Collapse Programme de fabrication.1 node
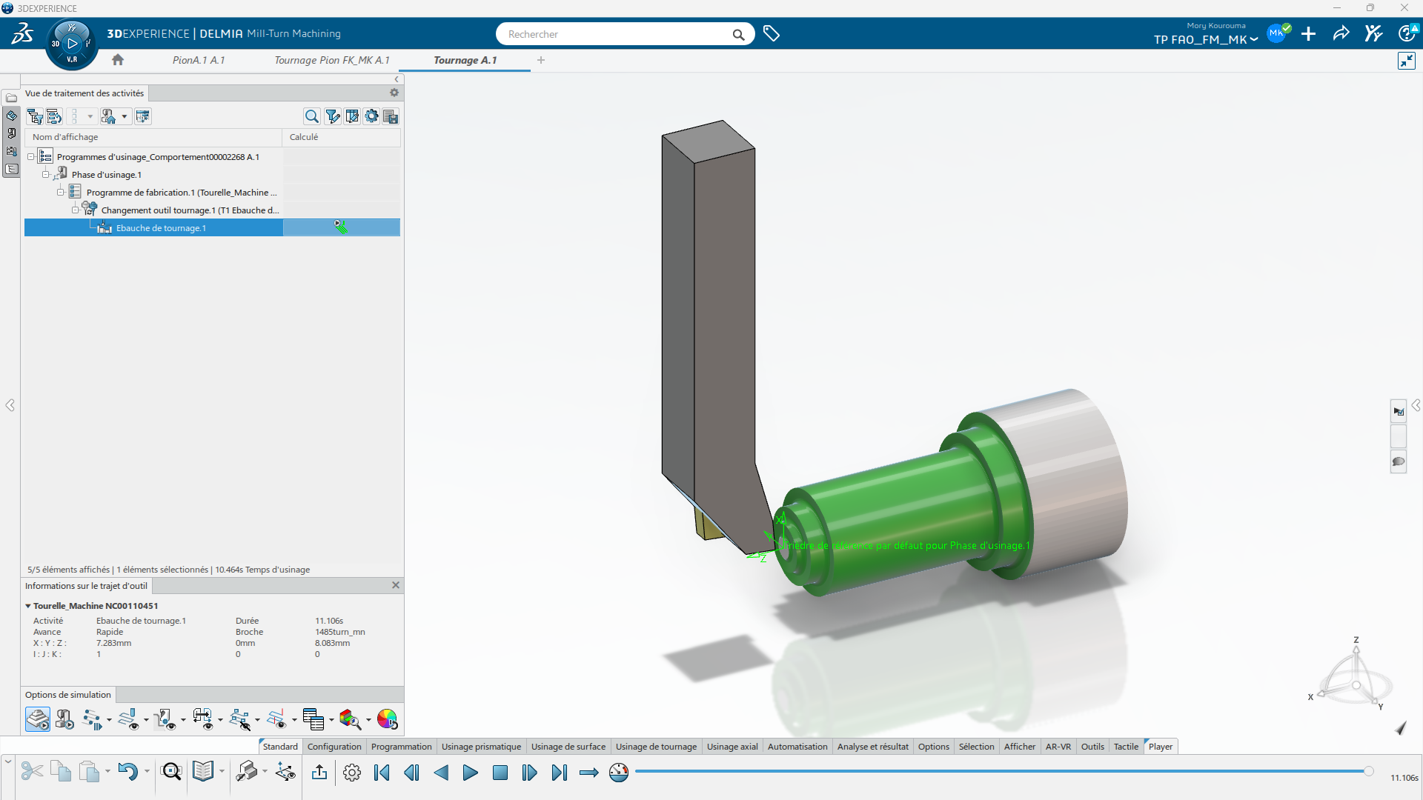1423x800 pixels. (61, 193)
